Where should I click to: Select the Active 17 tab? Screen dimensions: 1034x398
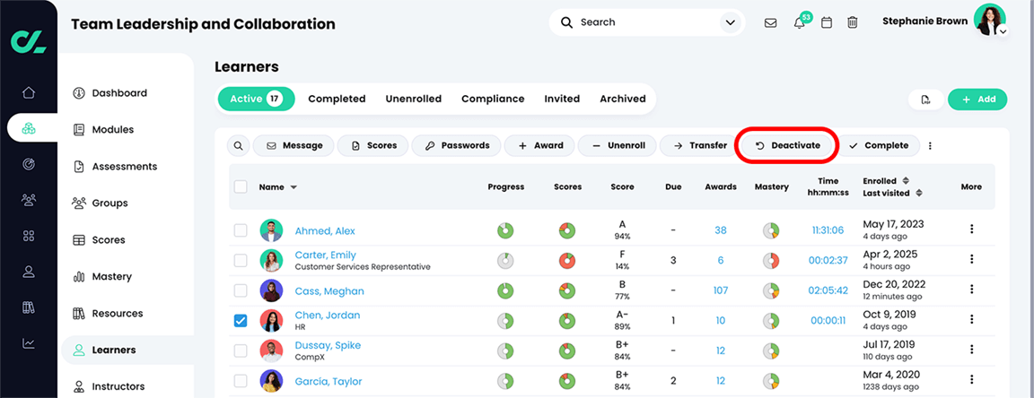pos(257,99)
